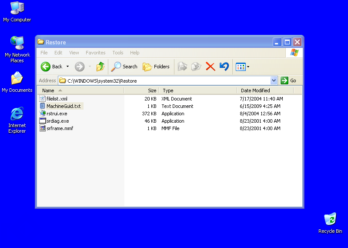Select the rstrui.exe file icon
The height and width of the screenshot is (248, 348).
pos(42,114)
